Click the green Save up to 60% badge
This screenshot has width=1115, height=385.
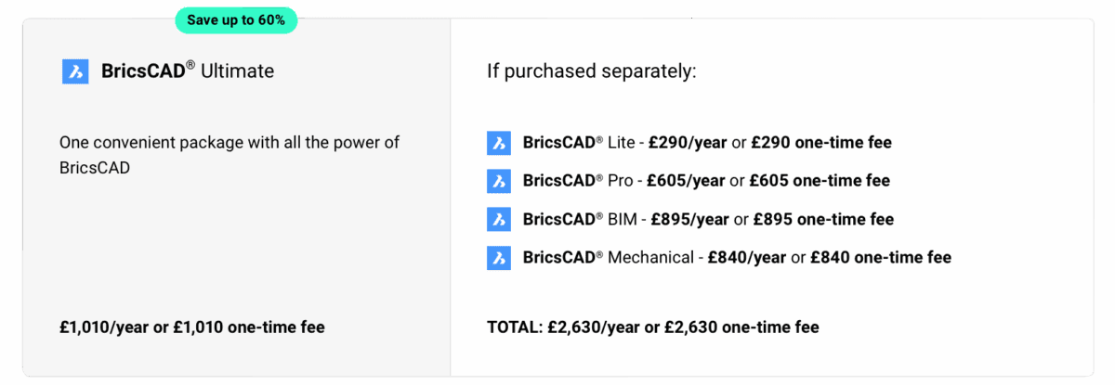click(236, 20)
